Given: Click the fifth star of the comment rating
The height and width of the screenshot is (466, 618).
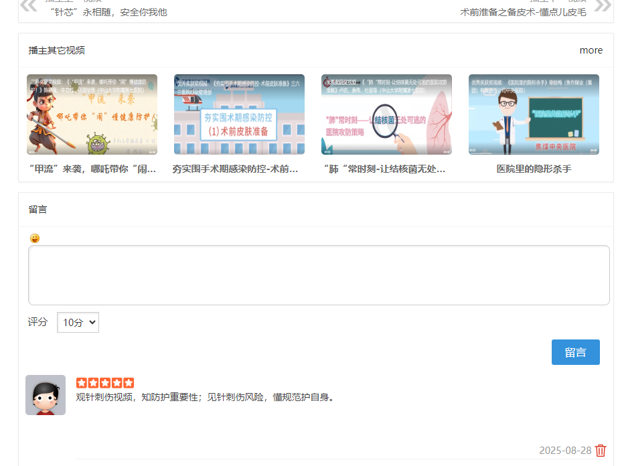Looking at the screenshot, I should point(129,382).
